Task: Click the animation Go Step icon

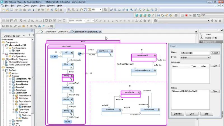Action: (x=3, y=26)
